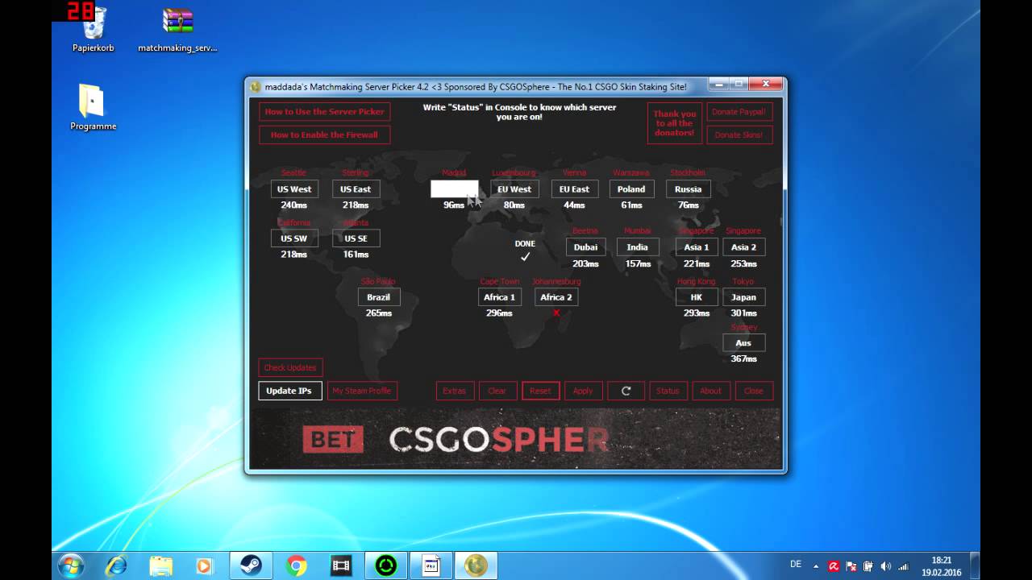Image resolution: width=1032 pixels, height=580 pixels.
Task: Toggle US SW server
Action: 294,238
